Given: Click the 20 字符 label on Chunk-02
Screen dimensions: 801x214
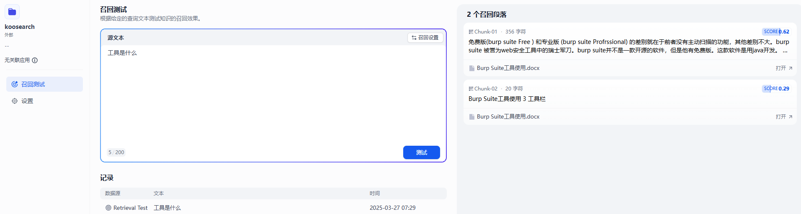Looking at the screenshot, I should [514, 89].
